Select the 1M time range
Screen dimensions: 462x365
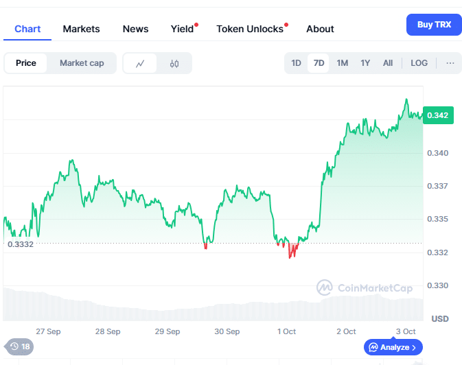[342, 63]
